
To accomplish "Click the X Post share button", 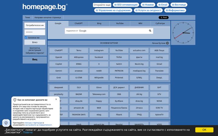I will click(x=163, y=18).
